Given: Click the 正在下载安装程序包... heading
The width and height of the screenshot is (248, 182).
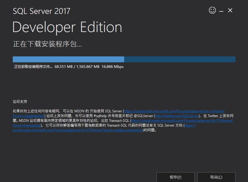Looking at the screenshot, I should [x=47, y=44].
